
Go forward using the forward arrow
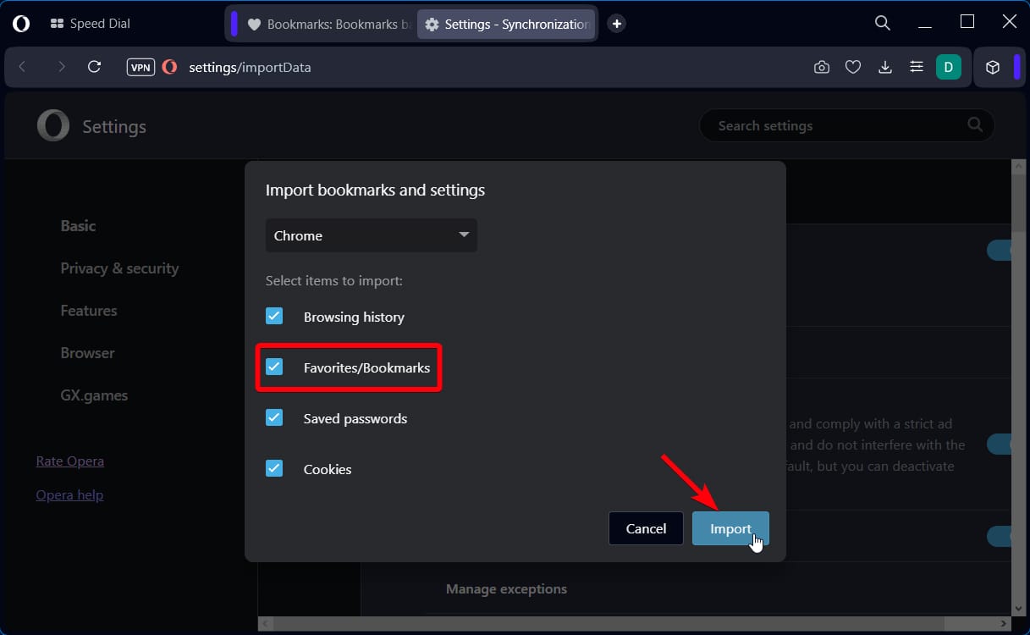click(61, 67)
